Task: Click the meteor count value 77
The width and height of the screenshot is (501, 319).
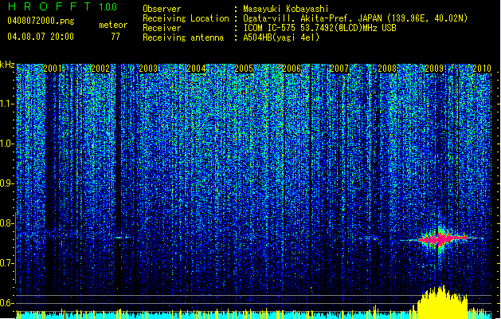Action: (115, 37)
